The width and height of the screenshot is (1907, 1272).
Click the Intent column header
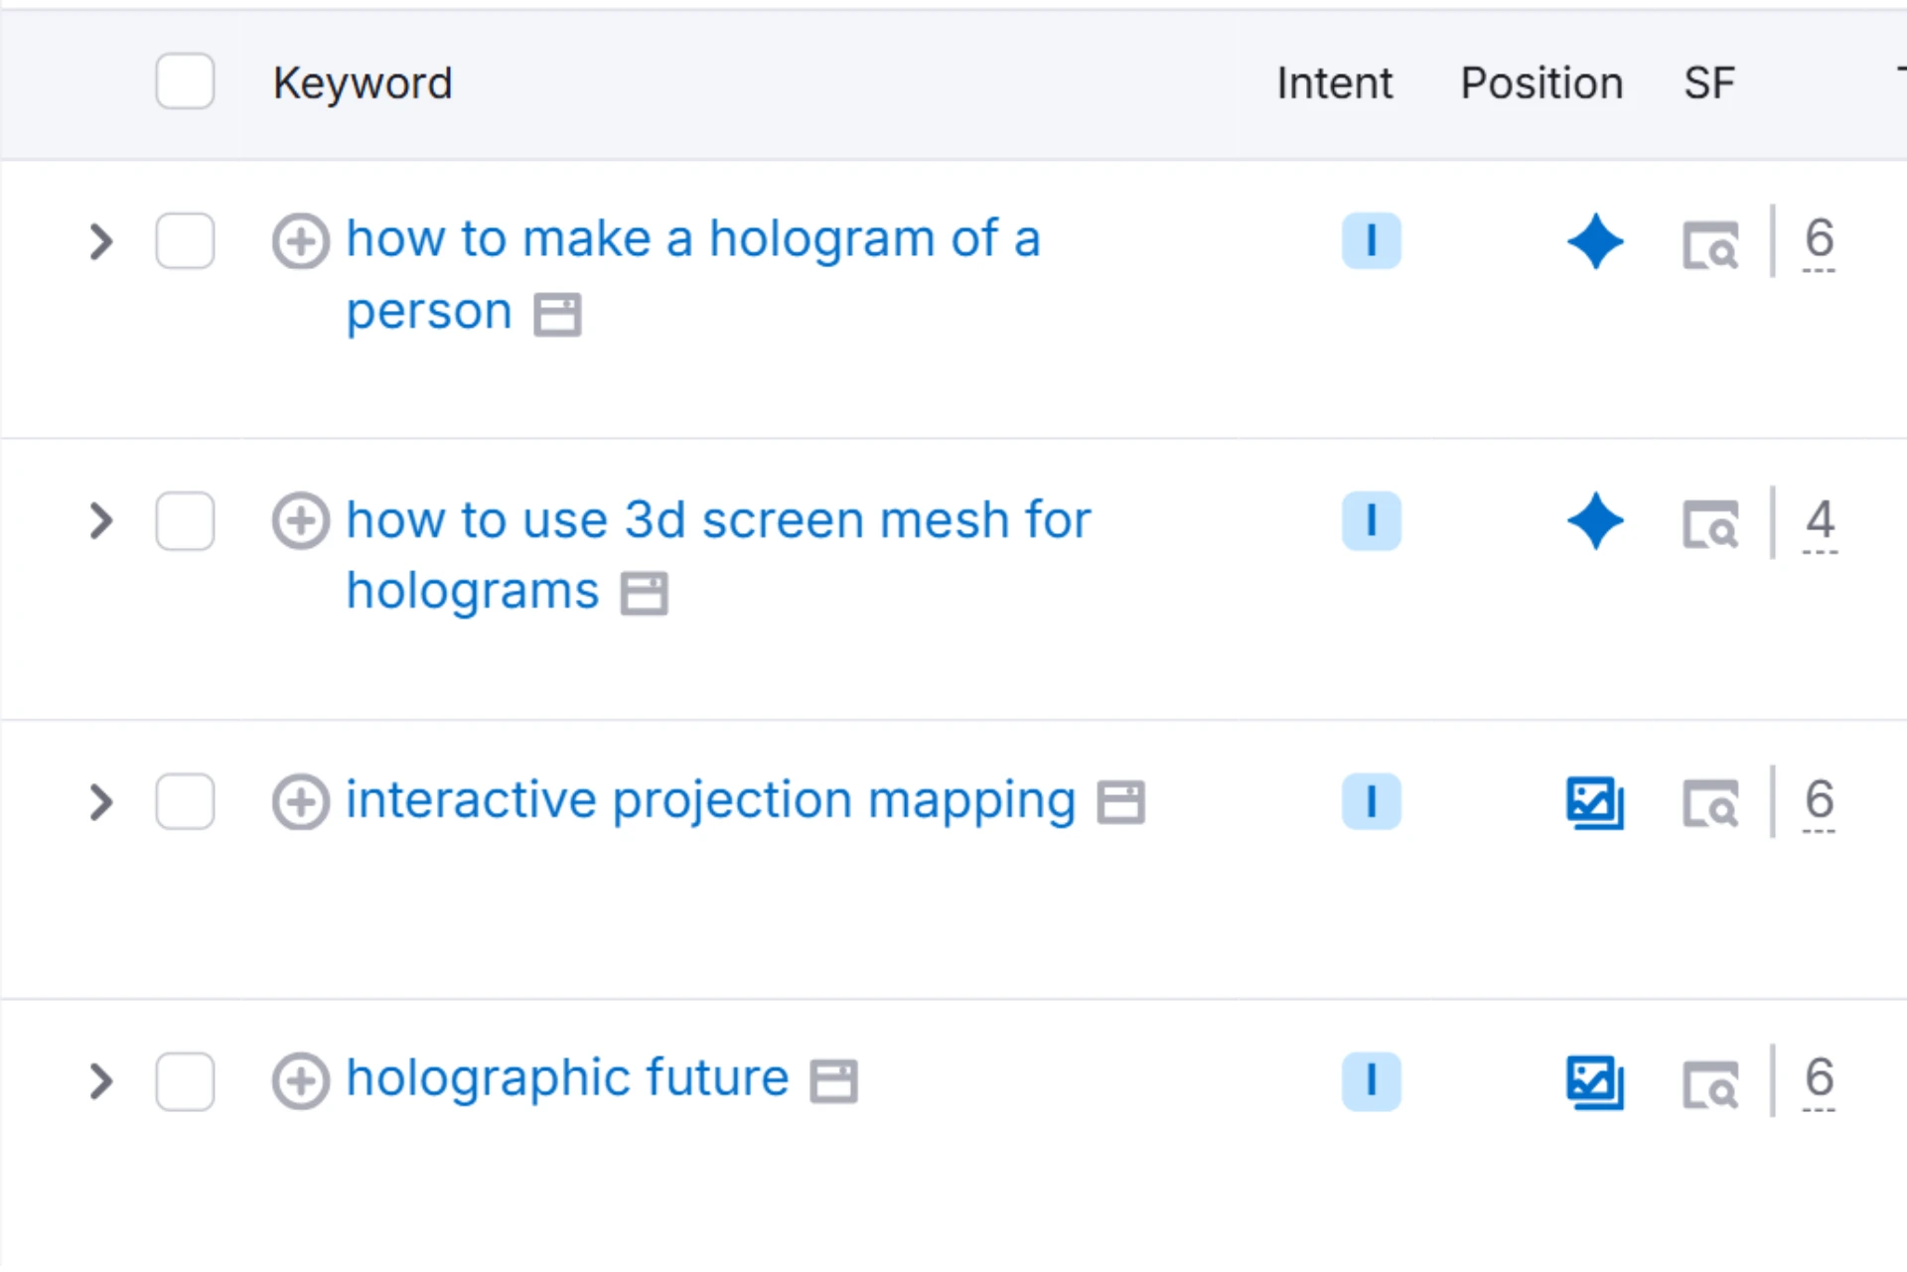[1334, 83]
